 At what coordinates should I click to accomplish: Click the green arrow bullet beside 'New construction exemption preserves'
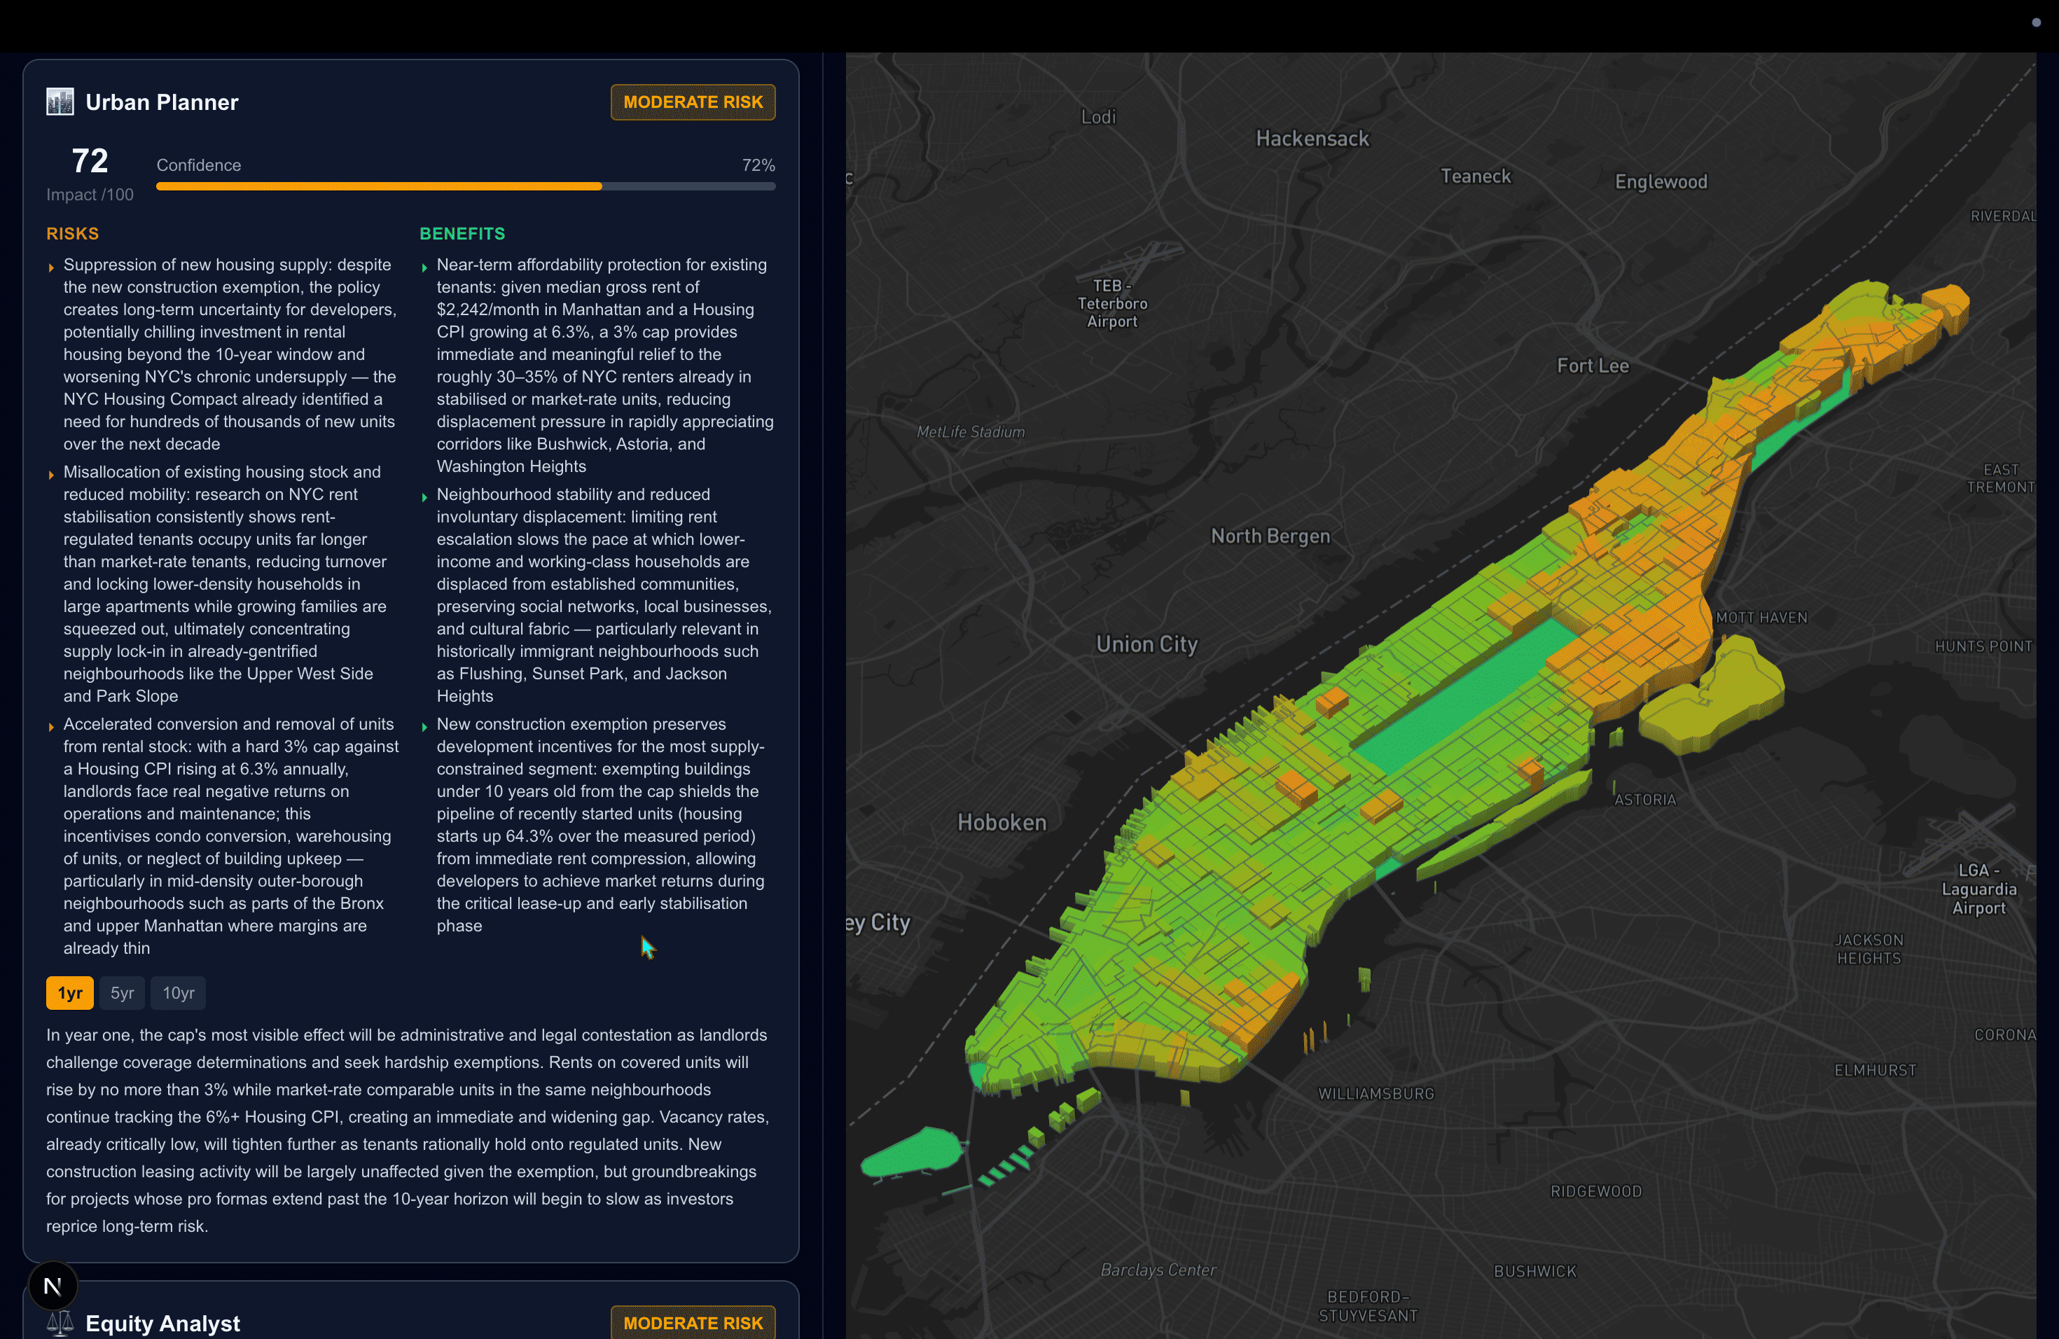point(425,727)
